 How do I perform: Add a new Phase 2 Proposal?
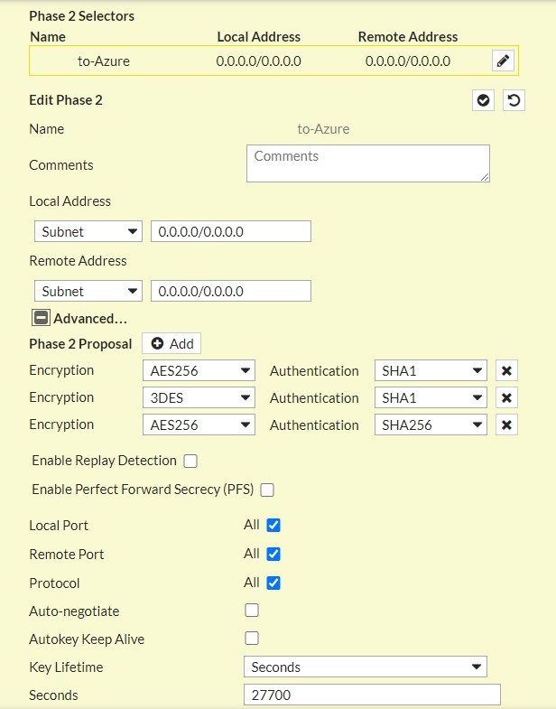coord(171,343)
